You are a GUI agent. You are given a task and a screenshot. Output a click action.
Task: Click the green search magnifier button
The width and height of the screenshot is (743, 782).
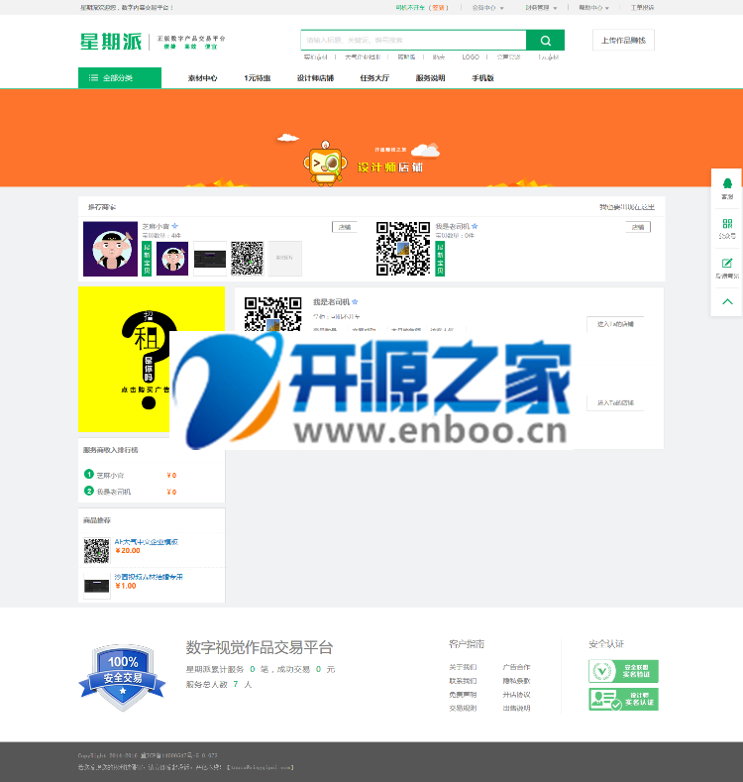(x=545, y=41)
